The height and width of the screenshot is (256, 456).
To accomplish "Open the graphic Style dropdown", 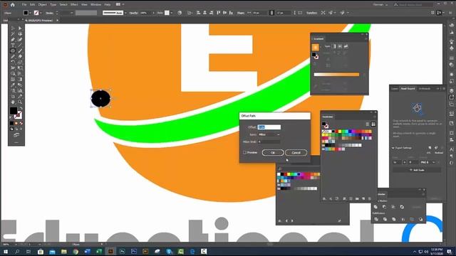I will click(x=172, y=13).
